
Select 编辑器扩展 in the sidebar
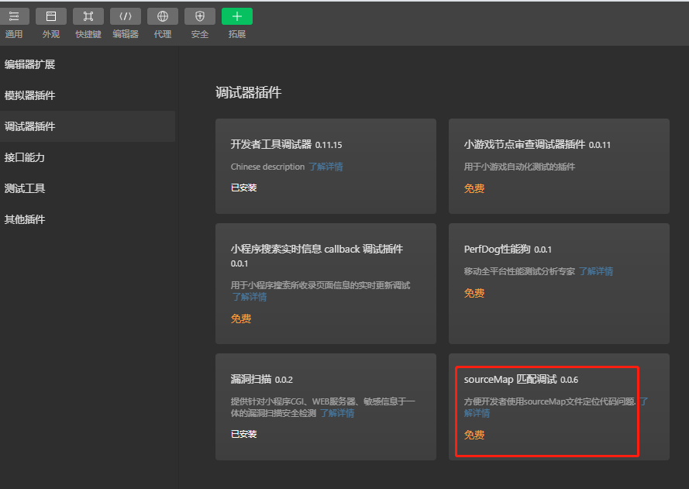point(88,64)
